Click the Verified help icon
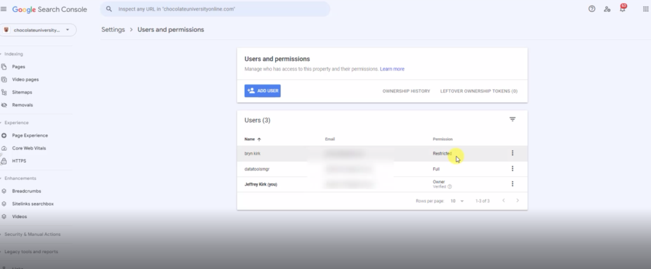Viewport: 651px width, 269px height. pyautogui.click(x=449, y=187)
